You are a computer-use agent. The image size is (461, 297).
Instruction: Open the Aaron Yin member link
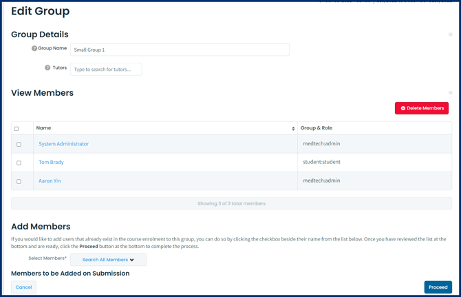50,181
